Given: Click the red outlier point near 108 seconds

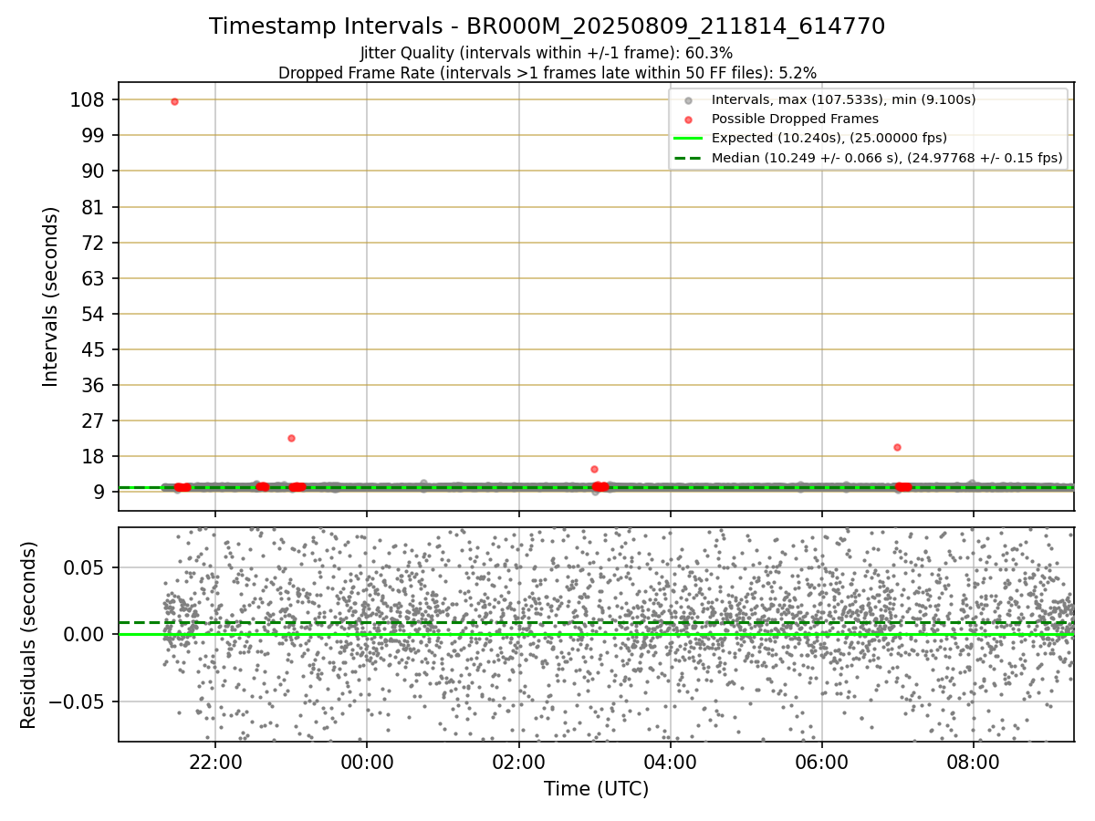Looking at the screenshot, I should coord(174,101).
